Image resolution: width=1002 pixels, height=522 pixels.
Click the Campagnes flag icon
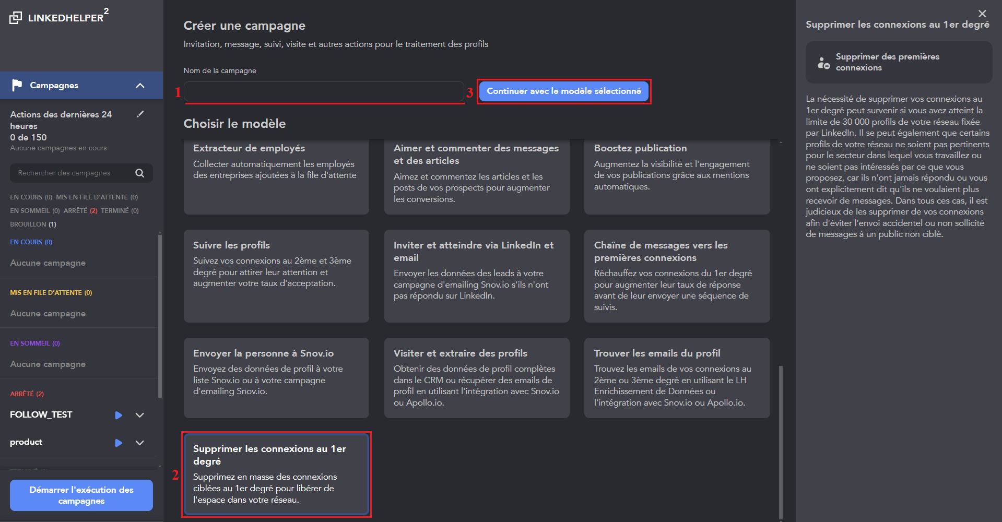[x=17, y=85]
